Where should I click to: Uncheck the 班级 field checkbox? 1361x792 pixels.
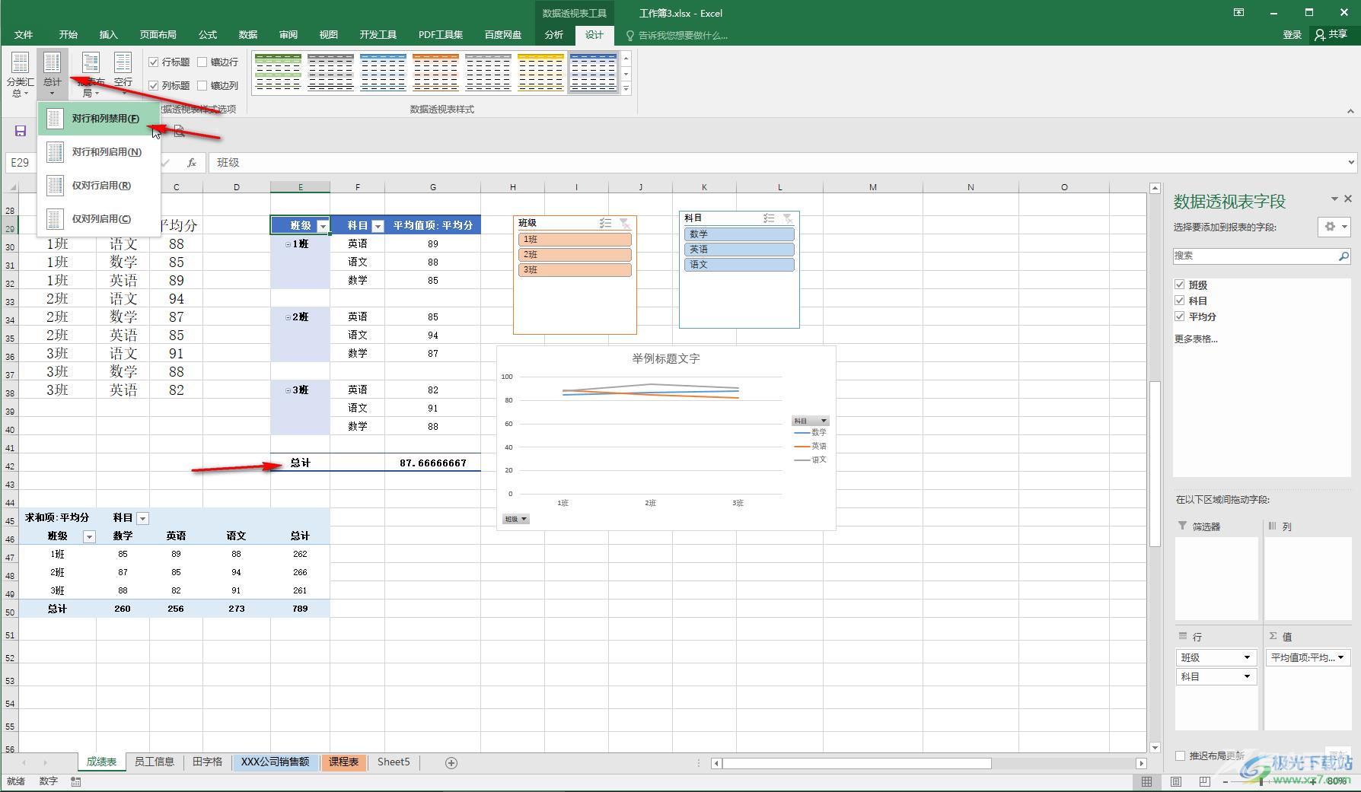pos(1180,285)
